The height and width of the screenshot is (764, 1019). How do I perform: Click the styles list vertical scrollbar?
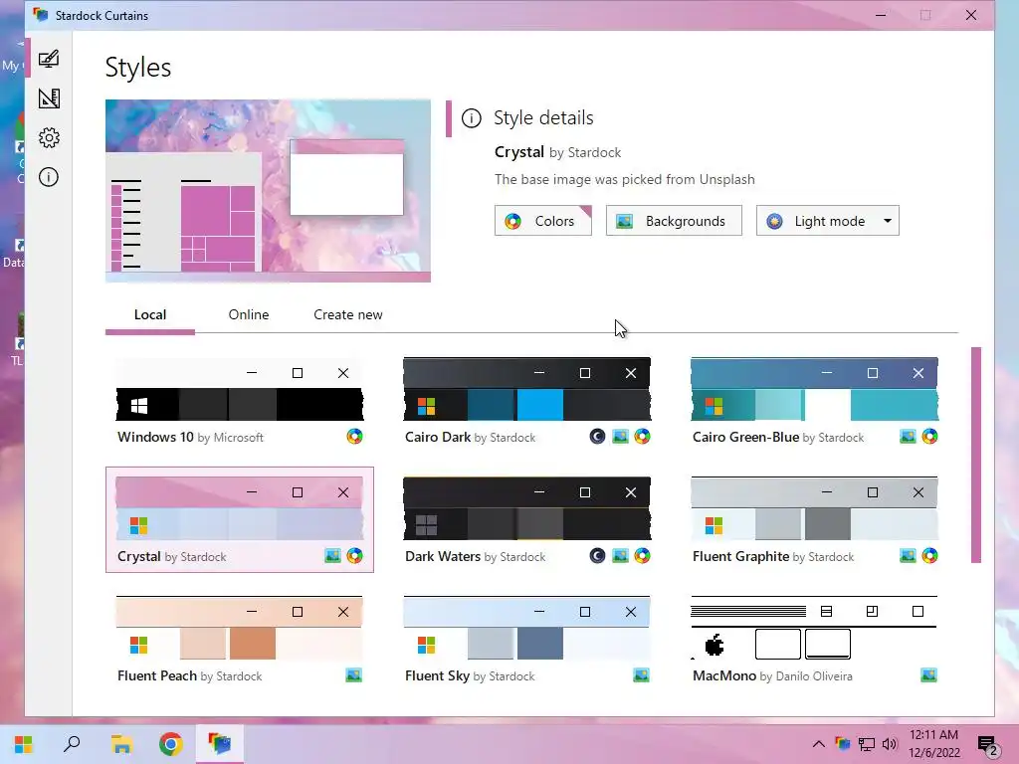pyautogui.click(x=975, y=455)
